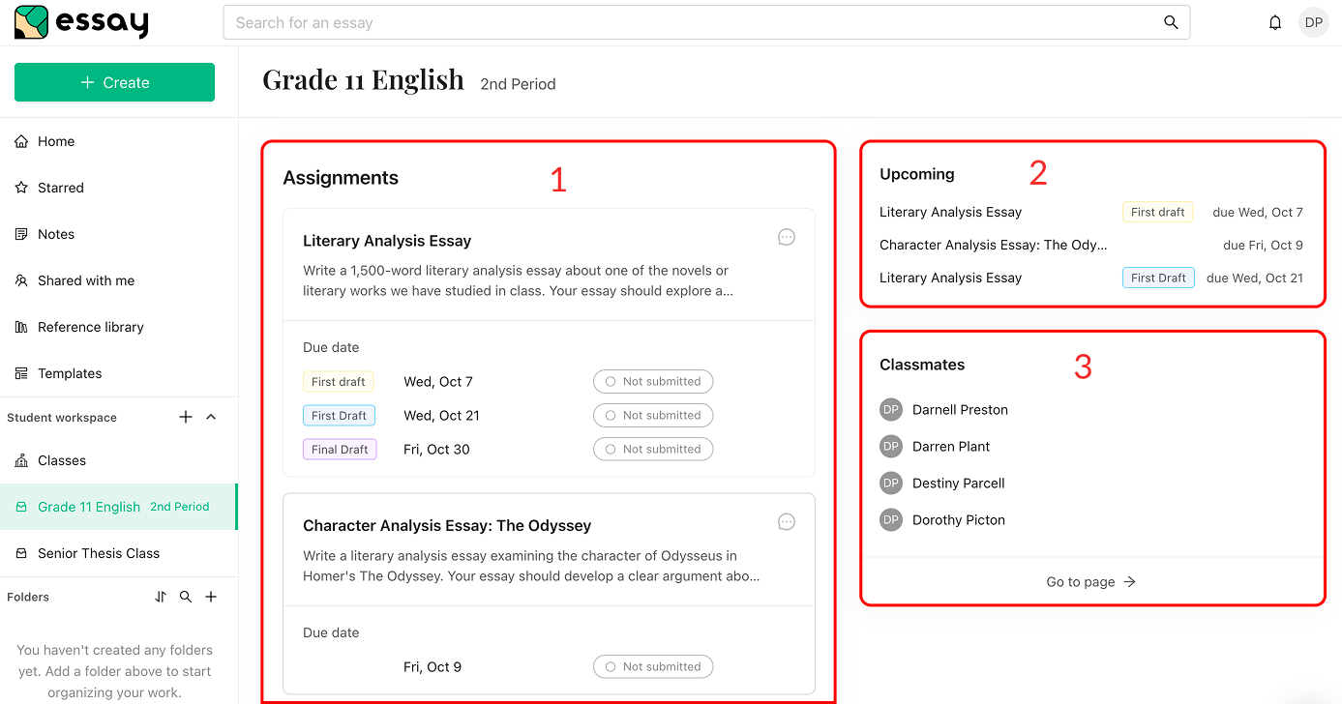Add a new student workspace item
The width and height of the screenshot is (1342, 704).
point(186,417)
